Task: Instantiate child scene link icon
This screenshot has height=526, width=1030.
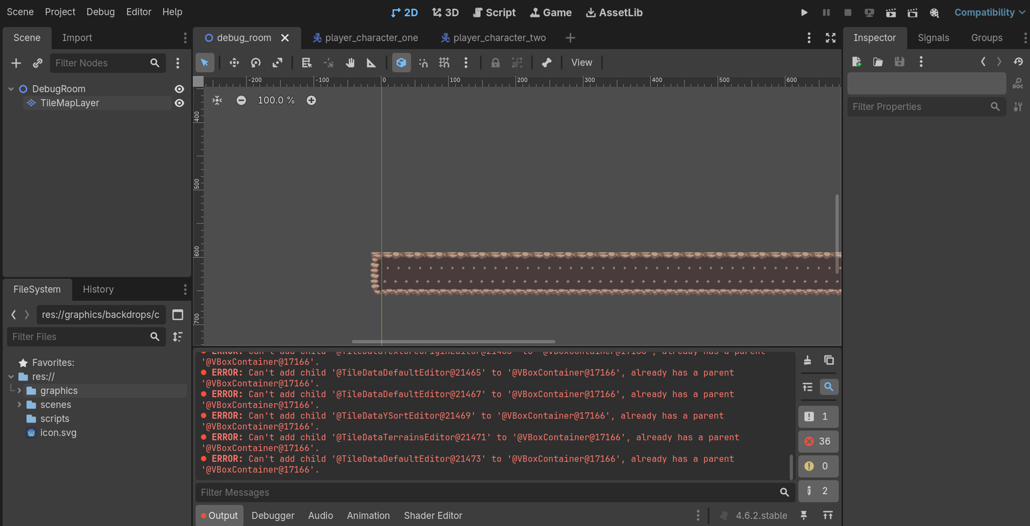Action: click(38, 63)
